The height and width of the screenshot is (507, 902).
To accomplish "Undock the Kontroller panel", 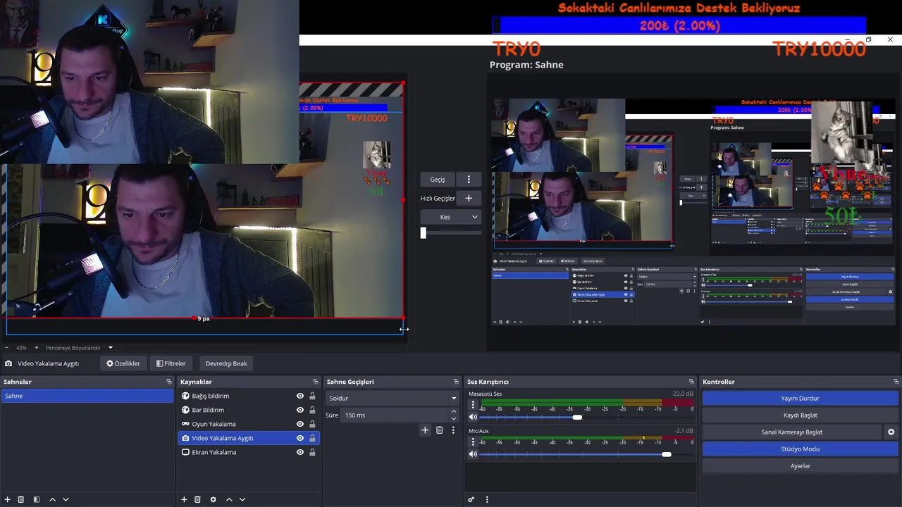I will click(896, 382).
